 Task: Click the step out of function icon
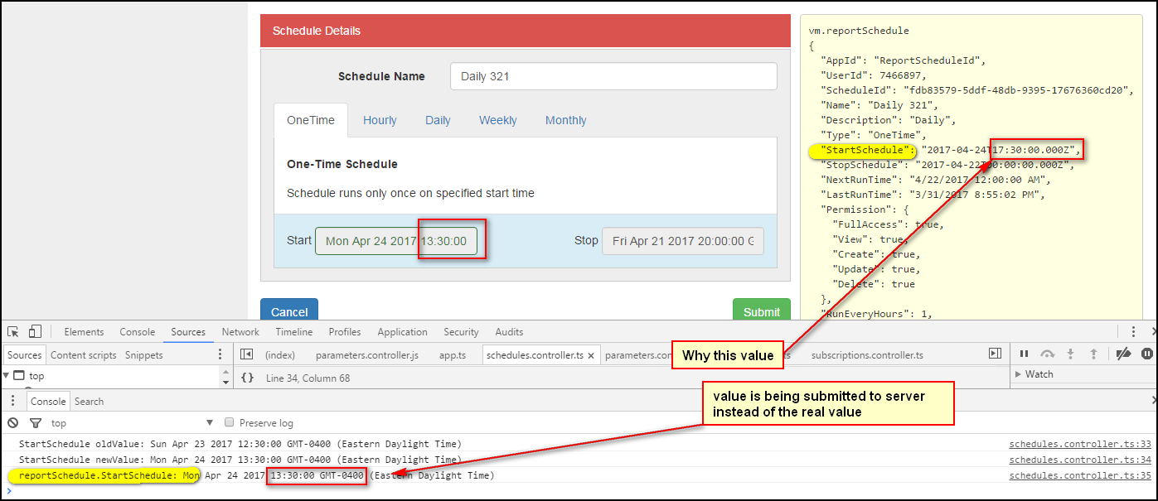pyautogui.click(x=1093, y=354)
